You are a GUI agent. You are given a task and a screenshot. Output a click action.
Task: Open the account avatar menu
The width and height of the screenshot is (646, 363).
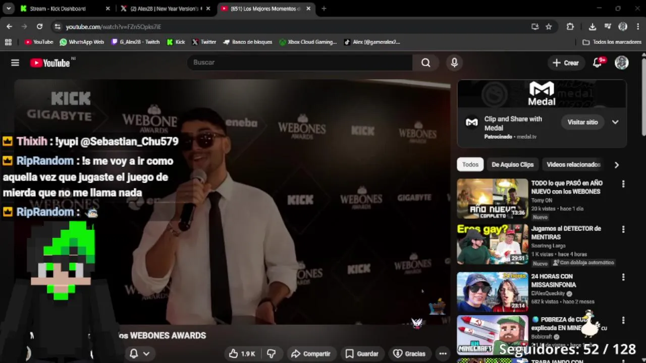click(621, 63)
